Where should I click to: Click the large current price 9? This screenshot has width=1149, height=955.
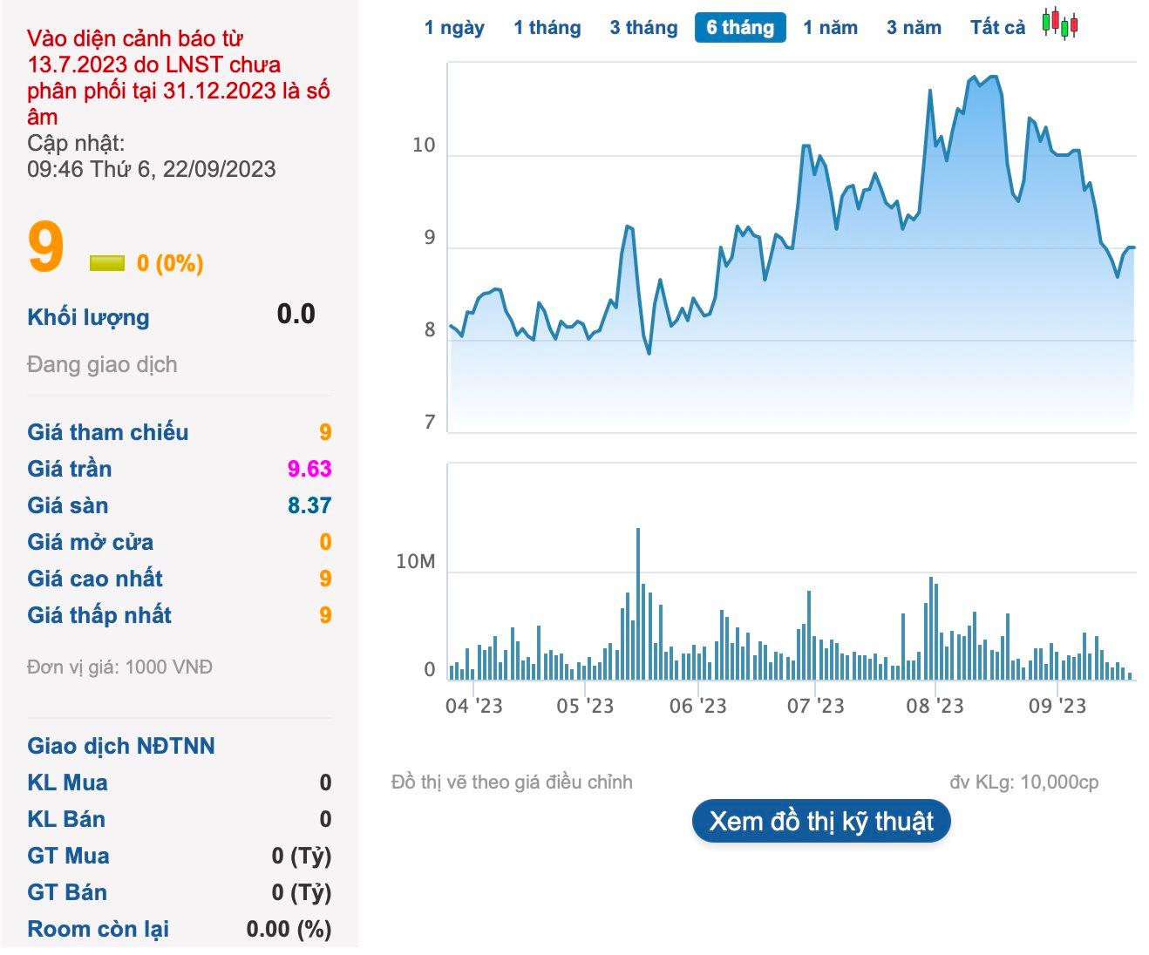(x=45, y=247)
